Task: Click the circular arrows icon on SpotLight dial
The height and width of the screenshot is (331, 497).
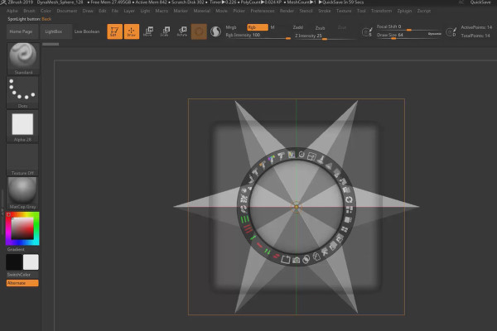Action: [349, 199]
